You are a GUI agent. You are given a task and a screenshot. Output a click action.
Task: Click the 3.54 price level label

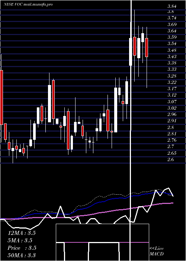click(x=172, y=44)
